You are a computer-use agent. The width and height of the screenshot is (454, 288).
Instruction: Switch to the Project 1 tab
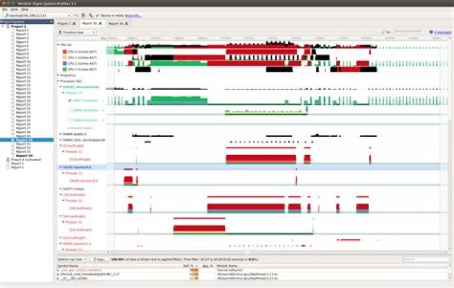[x=64, y=23]
